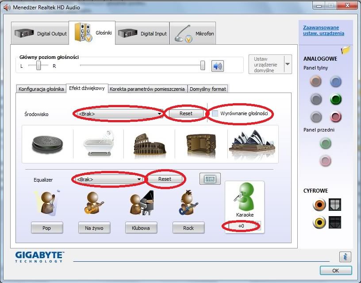Switch to the Mikrofon tab
Viewport: 361px width, 283px height.
(193, 34)
